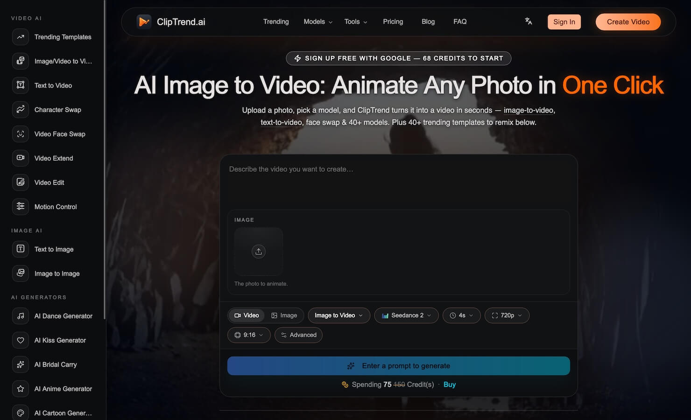
Task: Click the language translate icon
Action: pyautogui.click(x=529, y=21)
